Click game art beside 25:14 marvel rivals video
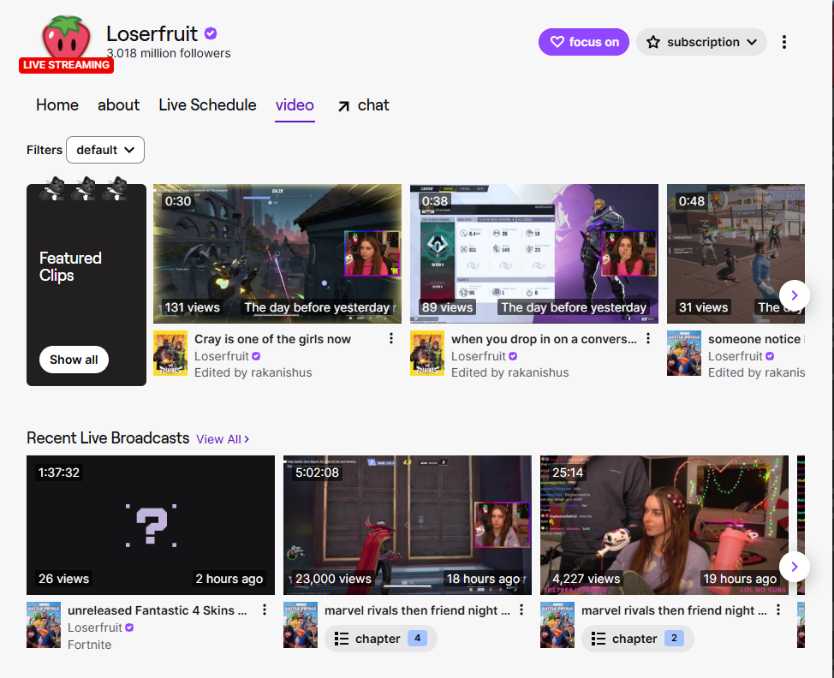834x678 pixels. coord(557,625)
